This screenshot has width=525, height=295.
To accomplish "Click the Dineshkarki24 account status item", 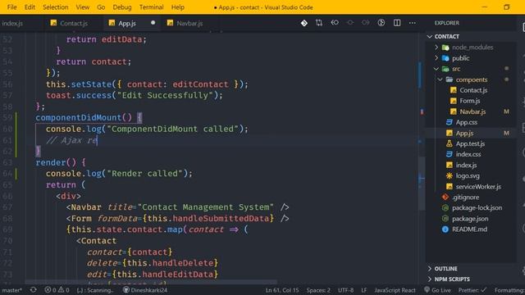I will click(x=145, y=290).
